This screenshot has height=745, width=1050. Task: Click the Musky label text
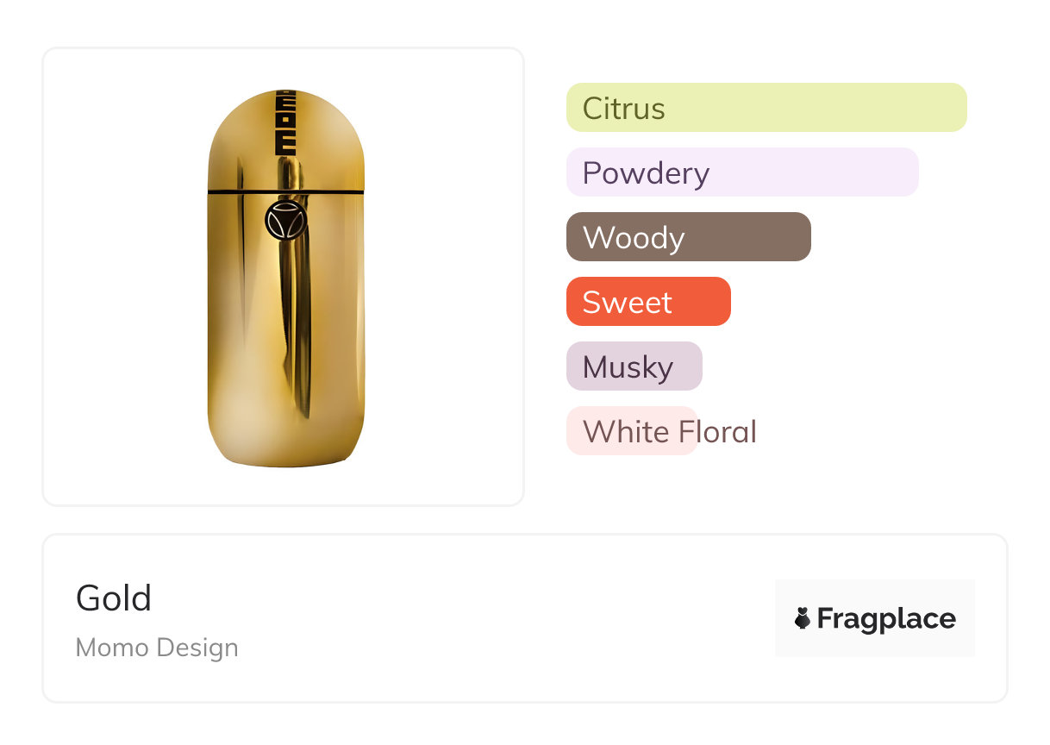pyautogui.click(x=628, y=367)
